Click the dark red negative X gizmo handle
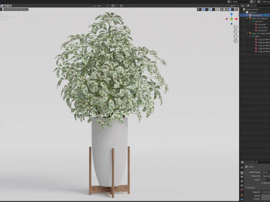Viewport: 270px width, 202px height. click(x=227, y=19)
